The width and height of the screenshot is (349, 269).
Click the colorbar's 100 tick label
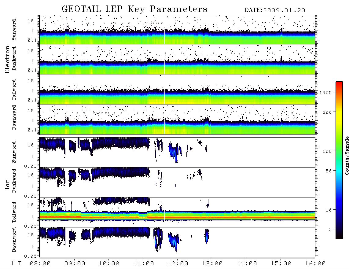327,151
